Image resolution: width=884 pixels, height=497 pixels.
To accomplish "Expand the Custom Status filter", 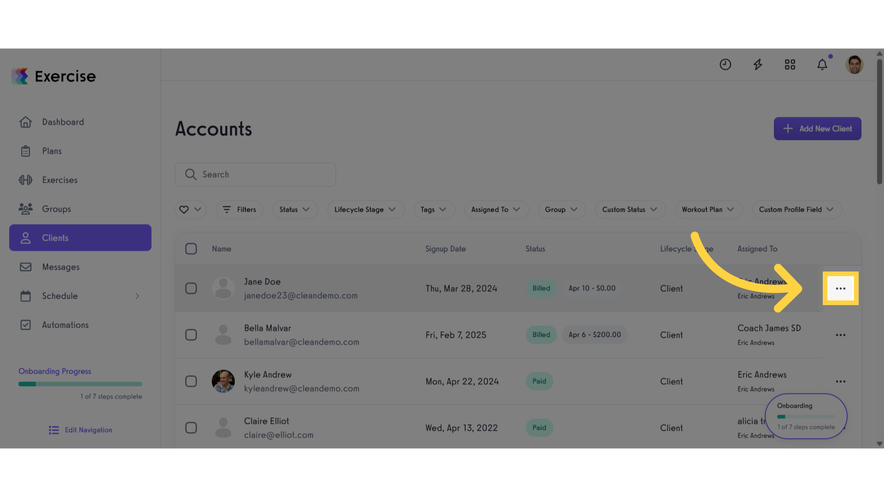I will tap(630, 209).
